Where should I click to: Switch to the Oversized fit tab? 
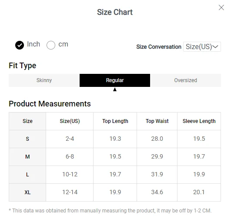(185, 80)
